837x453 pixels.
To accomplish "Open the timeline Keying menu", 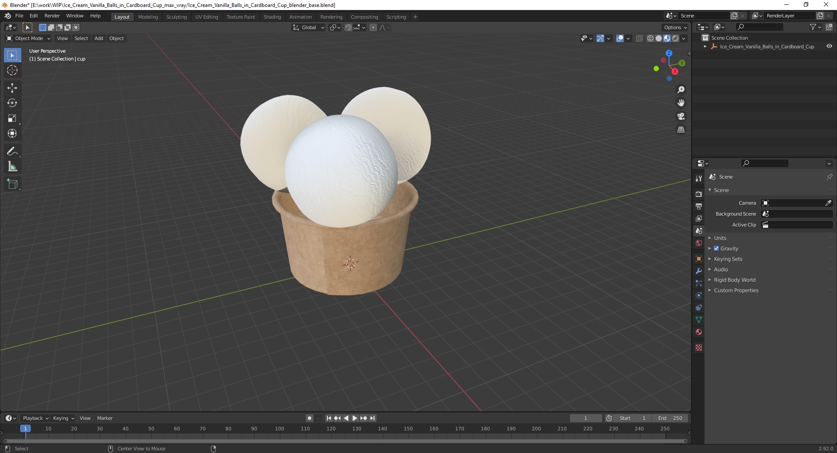I will pyautogui.click(x=63, y=418).
